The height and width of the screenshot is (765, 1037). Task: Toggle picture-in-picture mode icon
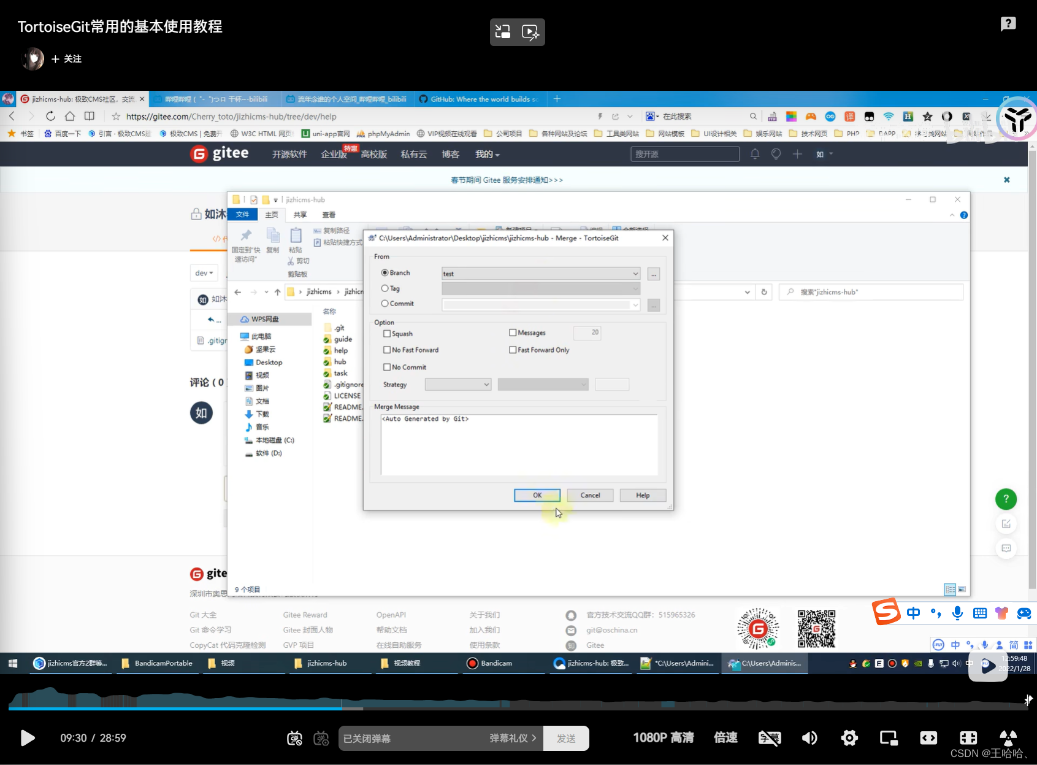(889, 738)
